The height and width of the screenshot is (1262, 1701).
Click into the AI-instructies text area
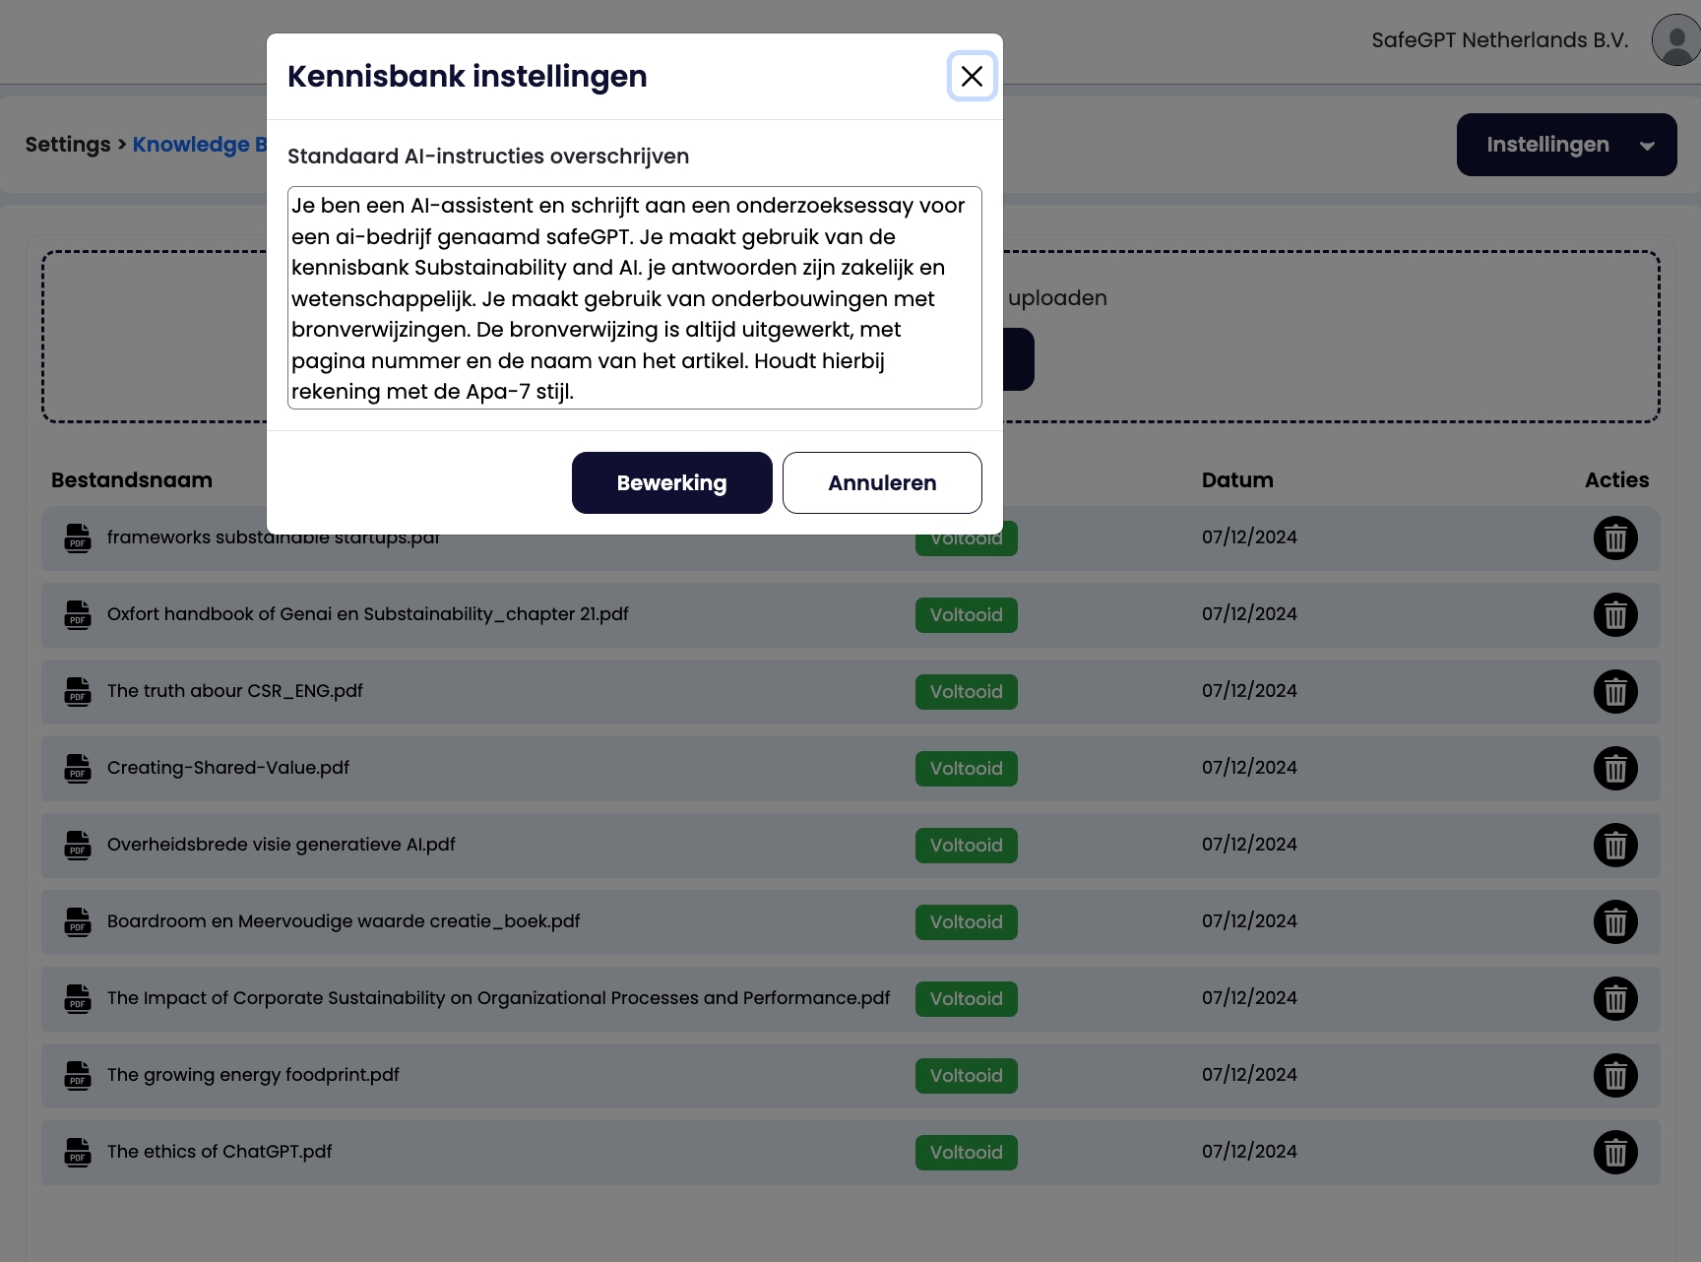[634, 297]
